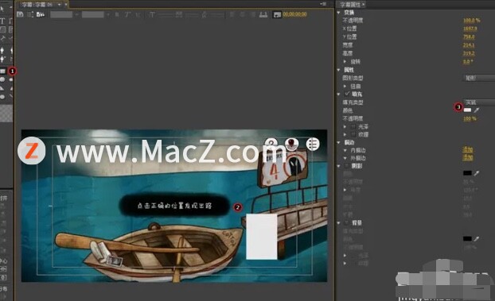This screenshot has height=301, width=495.
Task: Enable the 光泽 (Sheen) checkbox
Action: (x=353, y=127)
